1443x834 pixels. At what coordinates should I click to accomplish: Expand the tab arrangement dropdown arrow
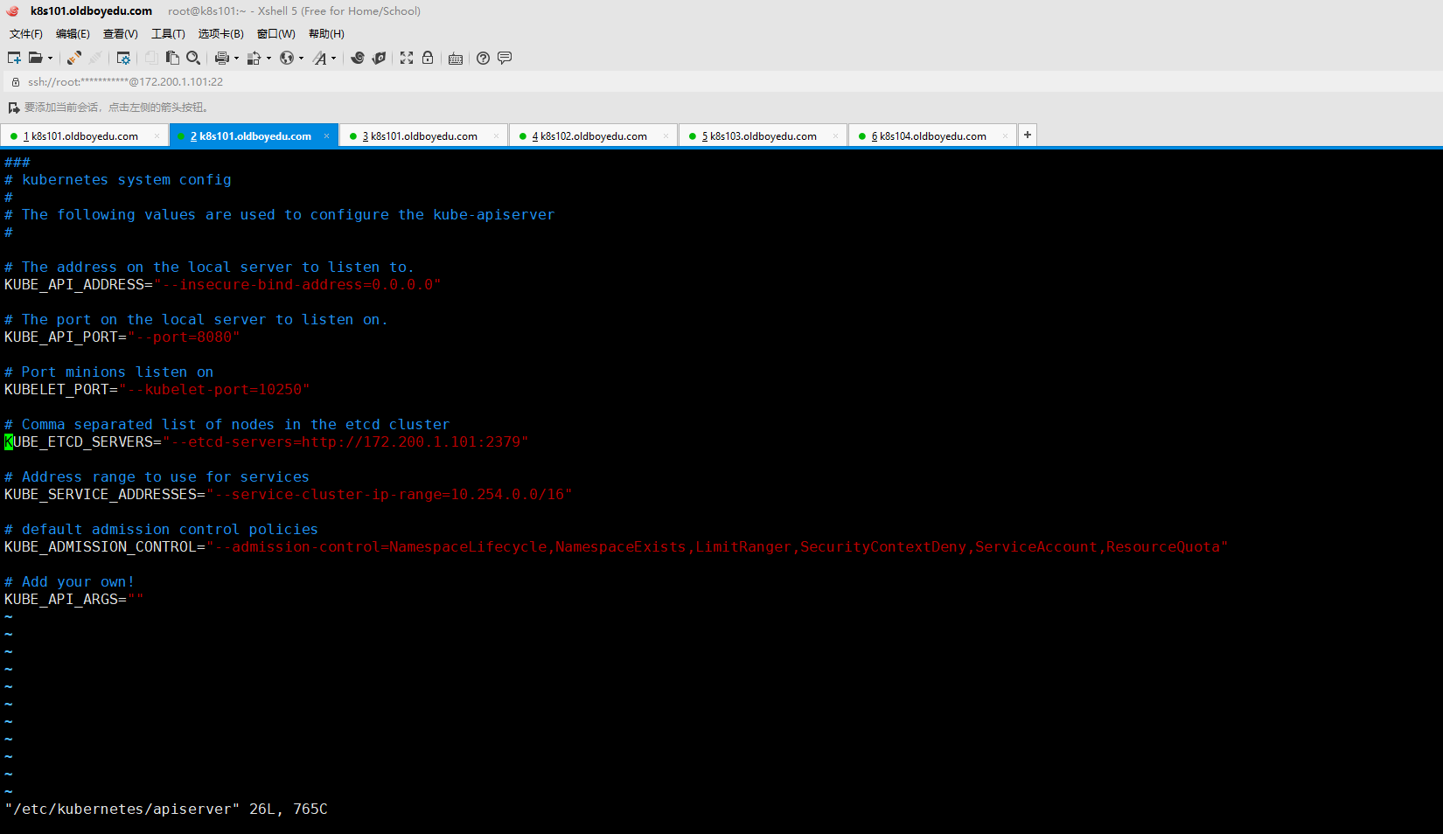[x=267, y=58]
